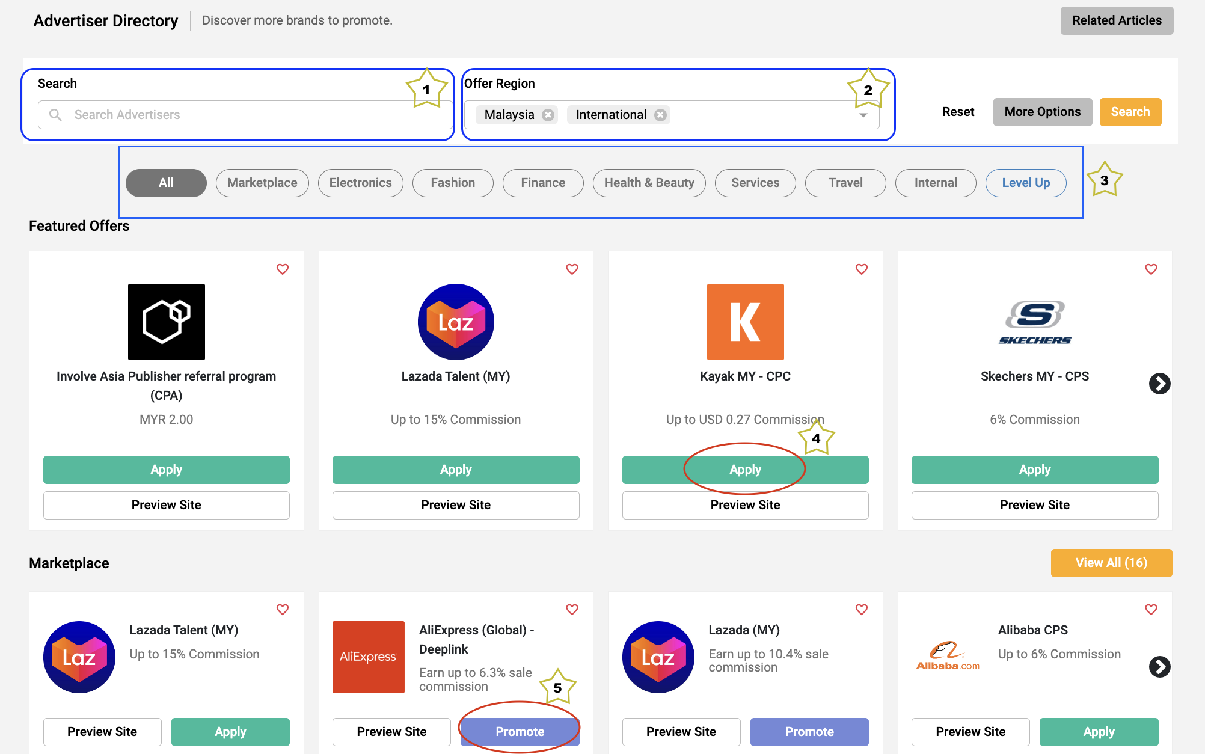Toggle heart on Skechers MY - CPS card
1205x754 pixels.
1151,269
